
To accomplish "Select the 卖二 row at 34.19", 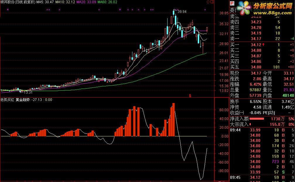I will [x=262, y=33].
